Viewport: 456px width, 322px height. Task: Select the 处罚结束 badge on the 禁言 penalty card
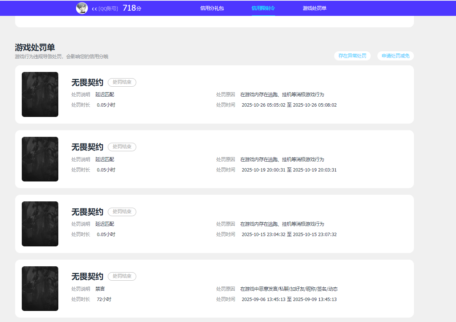[122, 276]
